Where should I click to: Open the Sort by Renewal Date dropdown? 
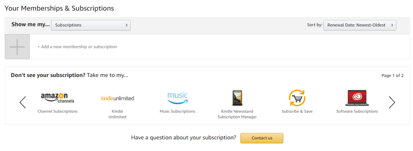[x=360, y=25]
